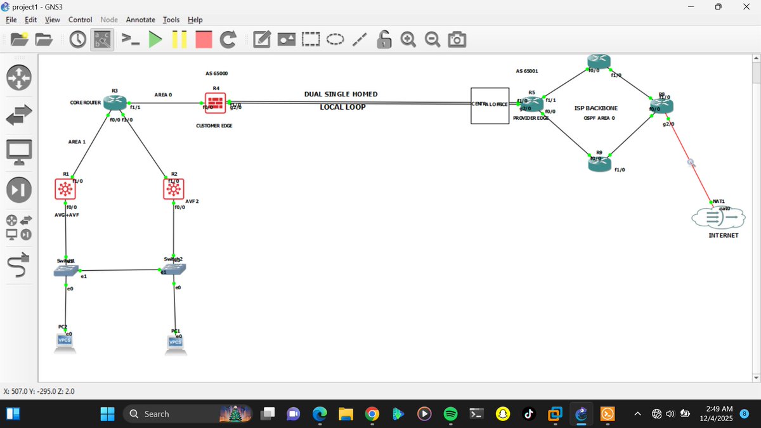Image resolution: width=761 pixels, height=428 pixels.
Task: Browse routers in the devices sidebar
Action: [19, 77]
